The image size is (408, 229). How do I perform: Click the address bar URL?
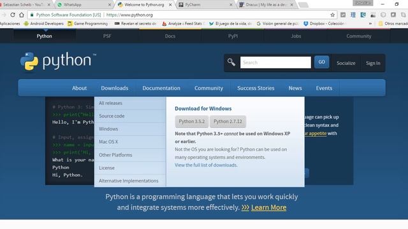click(x=129, y=15)
